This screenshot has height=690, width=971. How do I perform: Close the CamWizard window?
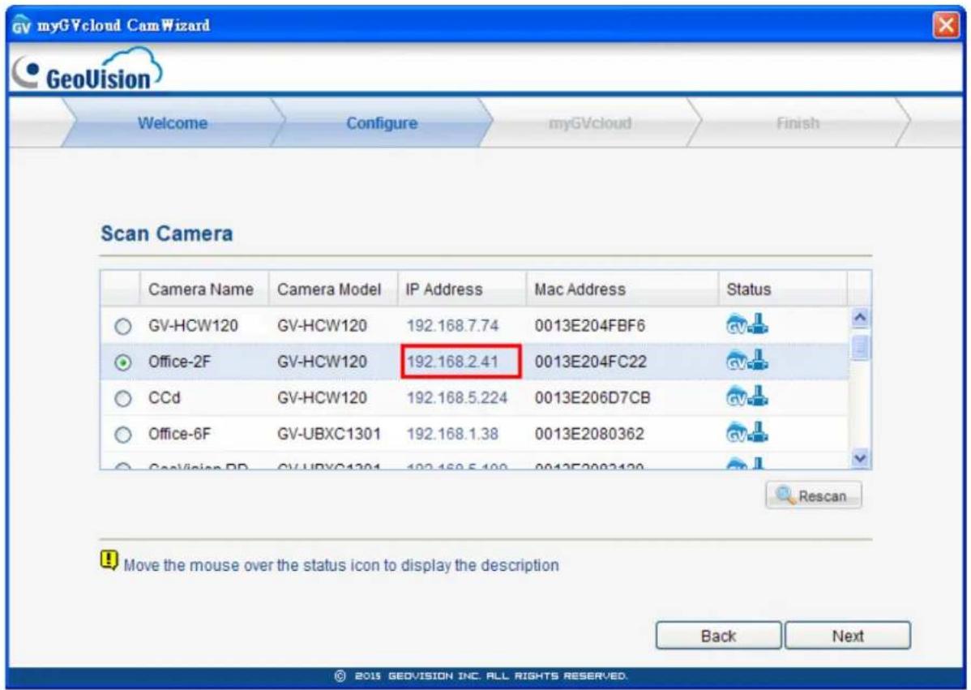946,25
